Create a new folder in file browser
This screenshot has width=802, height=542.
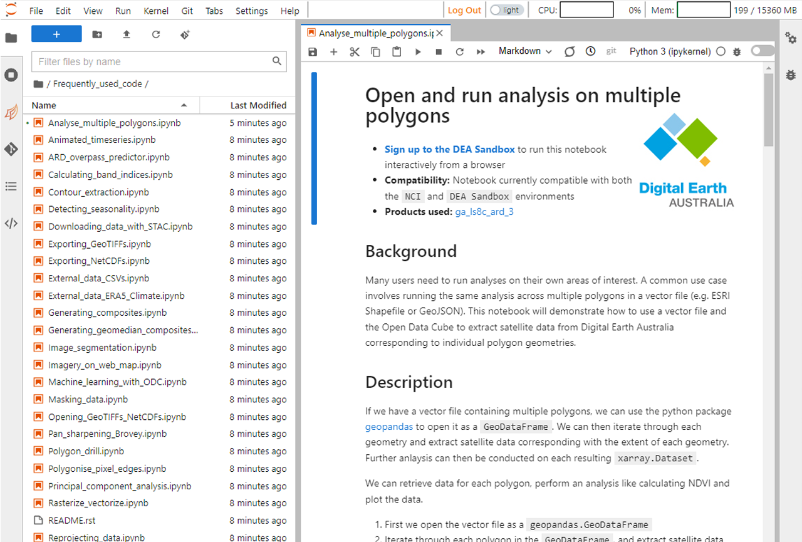[97, 34]
